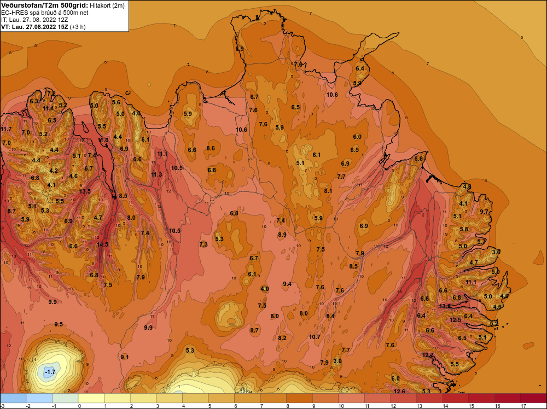Click 'EC-HRES spá brúuð á 500m net'
The image size is (547, 409).
(x=45, y=13)
